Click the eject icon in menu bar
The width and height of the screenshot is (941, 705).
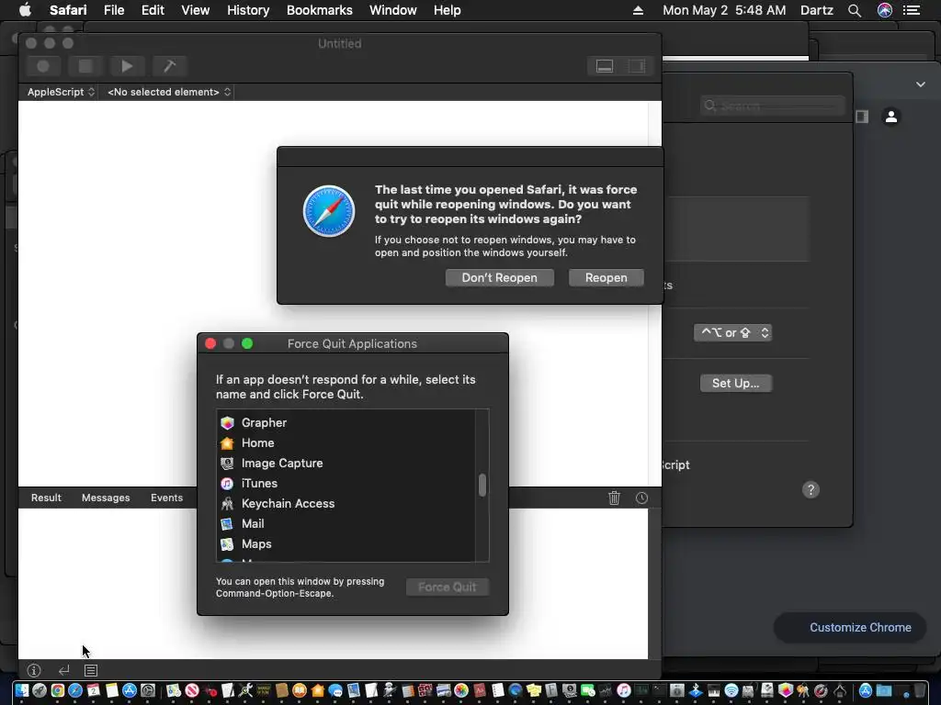pyautogui.click(x=638, y=10)
